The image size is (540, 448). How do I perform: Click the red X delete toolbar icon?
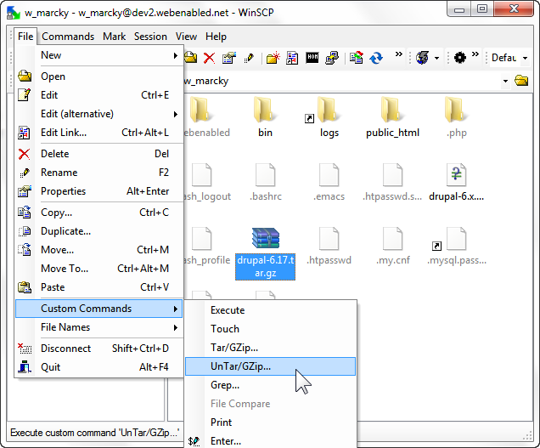[x=209, y=58]
